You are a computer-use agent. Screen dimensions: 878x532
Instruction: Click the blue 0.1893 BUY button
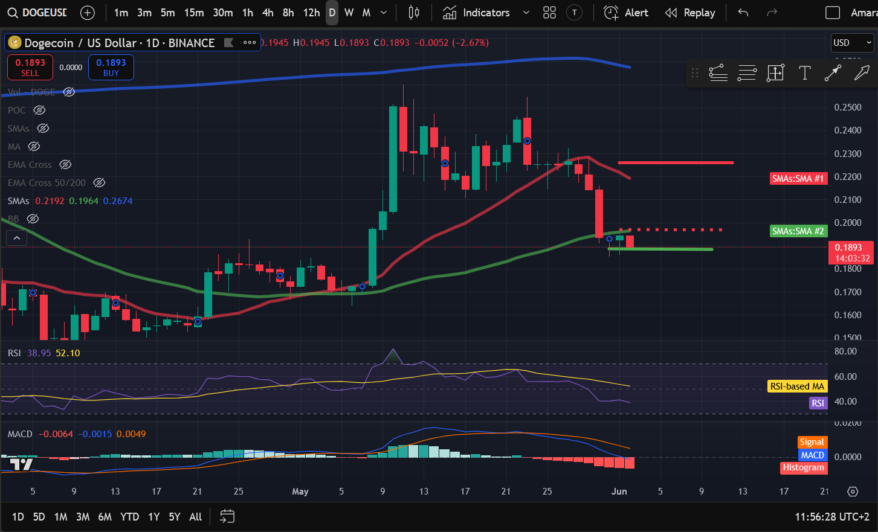[x=111, y=67]
